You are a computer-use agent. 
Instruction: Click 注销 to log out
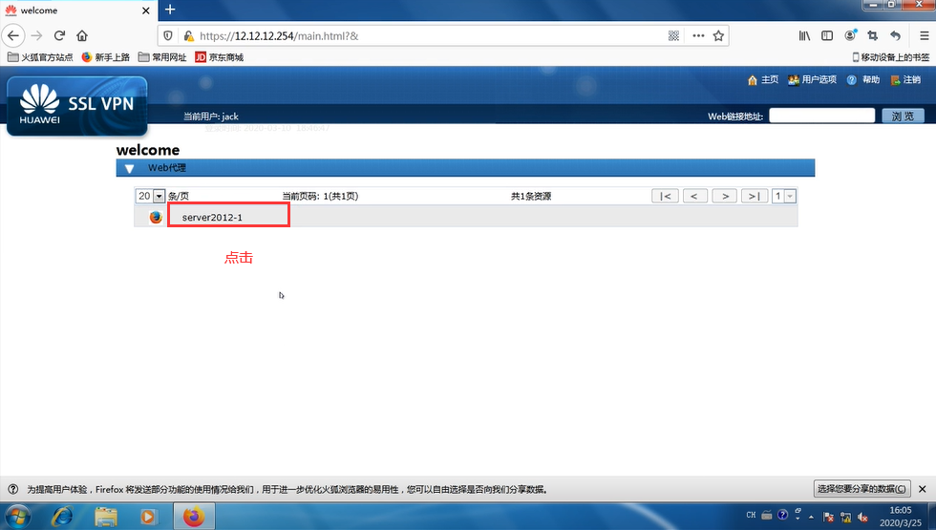(x=905, y=80)
